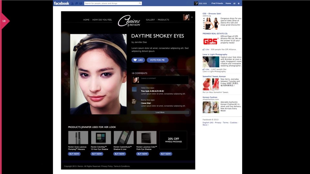Screen dimensions: 310x174
Task: Click BUY NOW under Grow Luscious Mascara
Action: 74,154
